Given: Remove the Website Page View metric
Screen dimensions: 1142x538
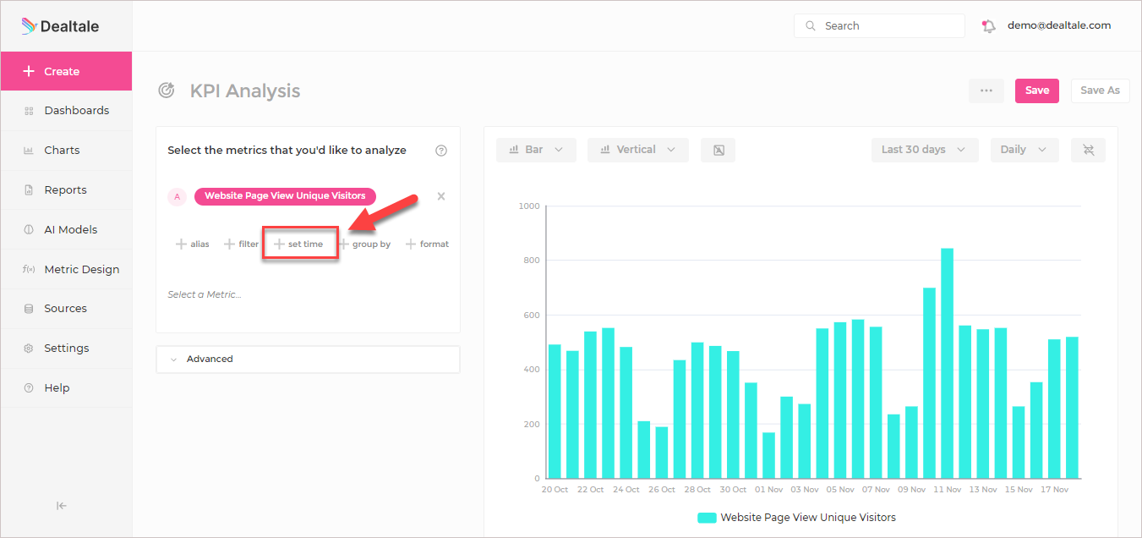Looking at the screenshot, I should click(441, 196).
